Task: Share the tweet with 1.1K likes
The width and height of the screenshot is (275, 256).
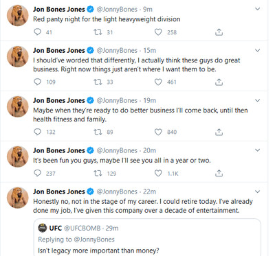Action: pyautogui.click(x=219, y=173)
